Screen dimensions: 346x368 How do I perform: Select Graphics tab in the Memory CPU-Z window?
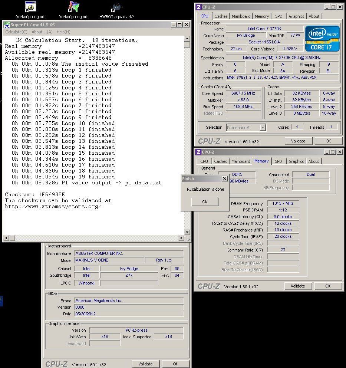(296, 161)
